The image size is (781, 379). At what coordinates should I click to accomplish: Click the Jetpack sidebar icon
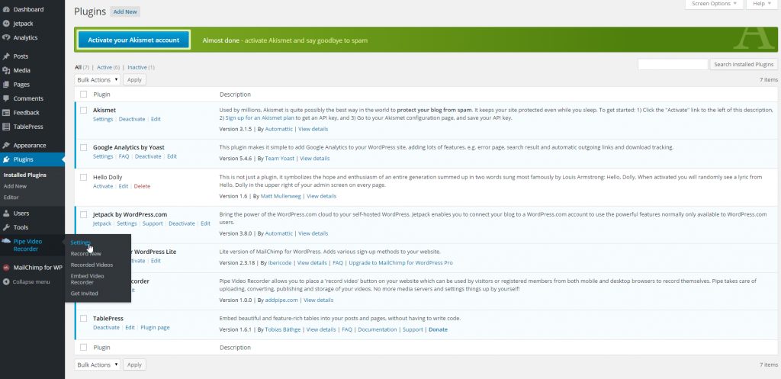tap(6, 24)
